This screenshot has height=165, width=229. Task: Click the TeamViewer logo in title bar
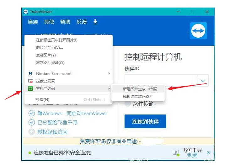[x=26, y=12]
